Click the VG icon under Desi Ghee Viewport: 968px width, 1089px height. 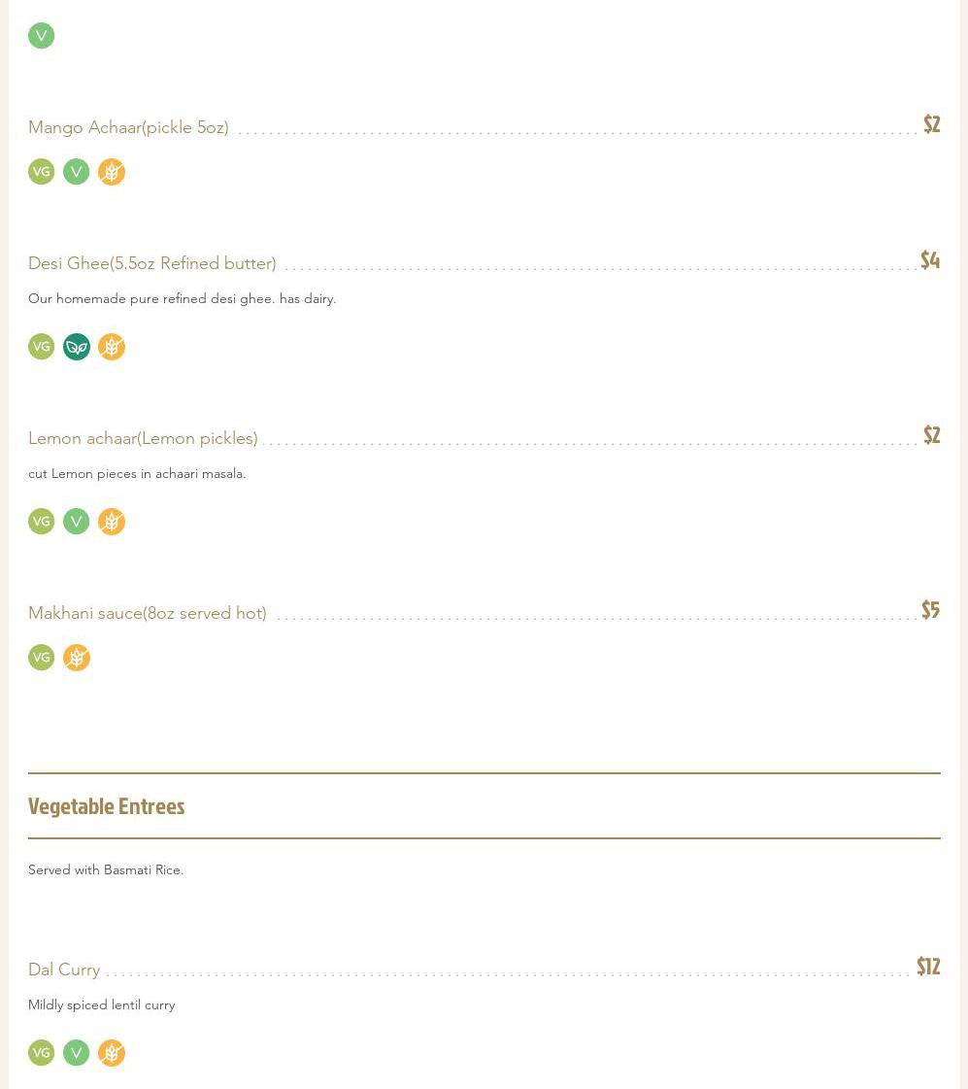point(41,347)
